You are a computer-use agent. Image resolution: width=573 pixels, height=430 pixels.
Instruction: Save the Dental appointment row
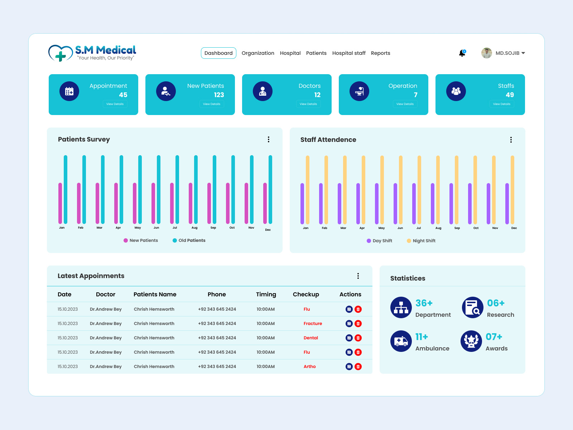(349, 338)
